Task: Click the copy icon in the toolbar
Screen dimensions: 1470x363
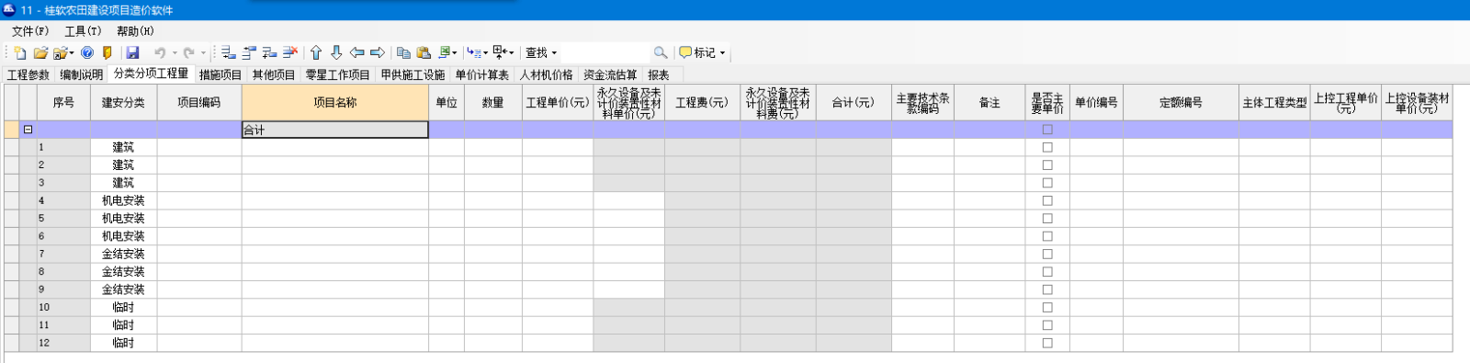Action: 403,53
